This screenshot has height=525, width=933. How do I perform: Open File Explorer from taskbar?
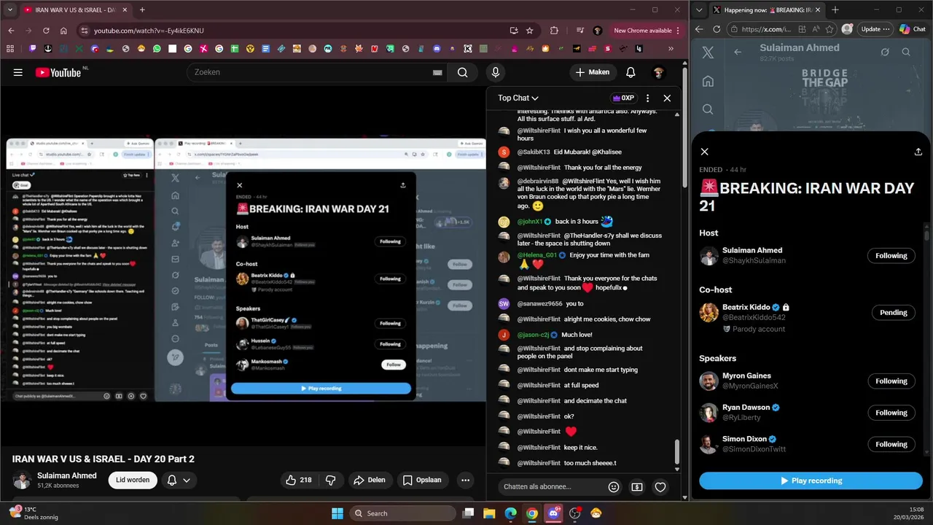[489, 513]
